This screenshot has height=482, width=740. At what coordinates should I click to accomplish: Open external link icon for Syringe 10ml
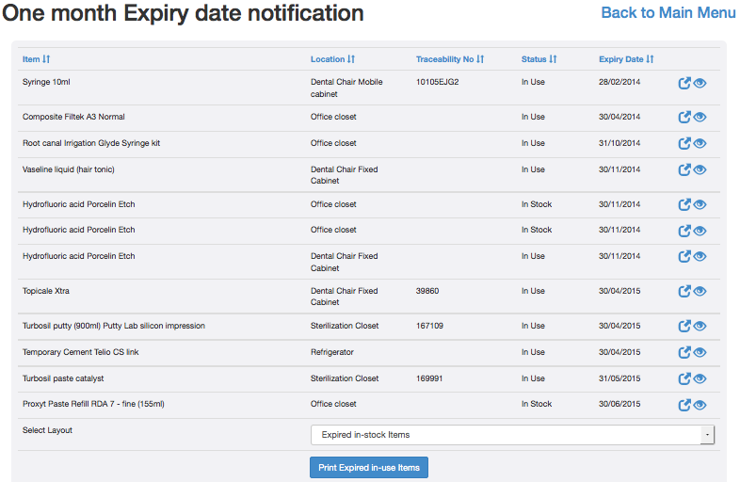click(684, 83)
